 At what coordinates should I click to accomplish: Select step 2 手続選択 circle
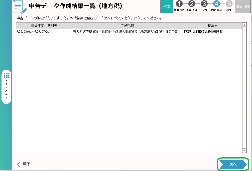(x=191, y=4)
